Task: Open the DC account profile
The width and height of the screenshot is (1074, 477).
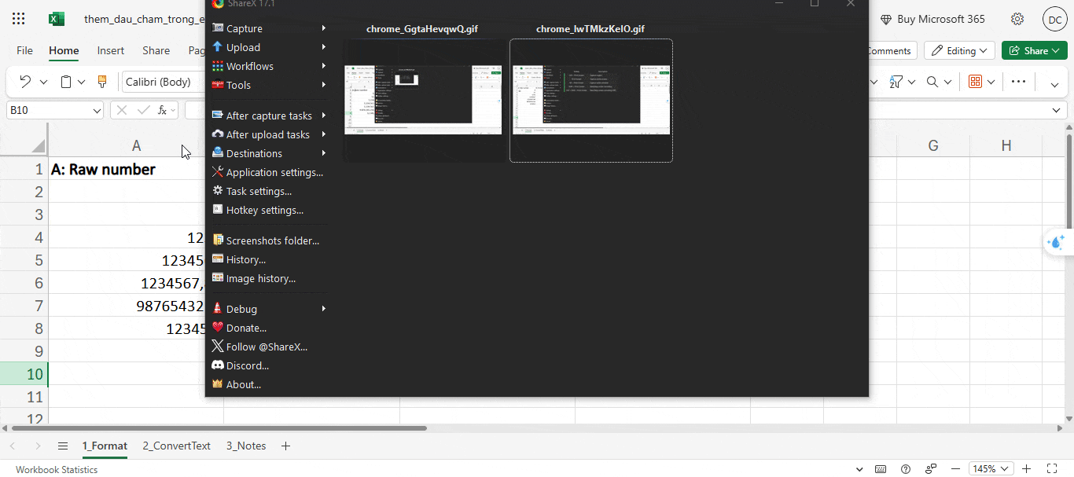Action: point(1054,19)
